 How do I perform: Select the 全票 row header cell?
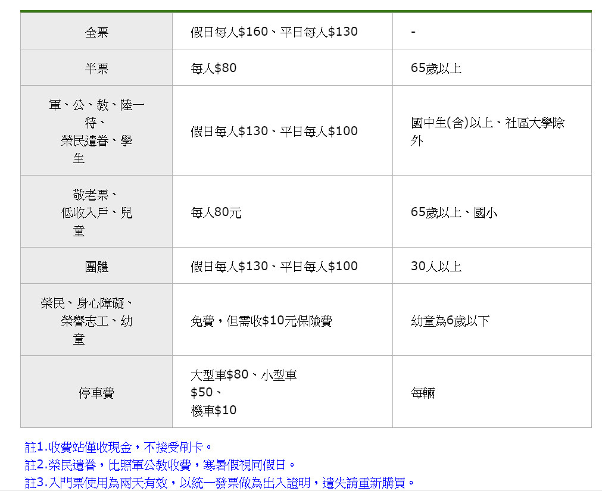(x=95, y=32)
